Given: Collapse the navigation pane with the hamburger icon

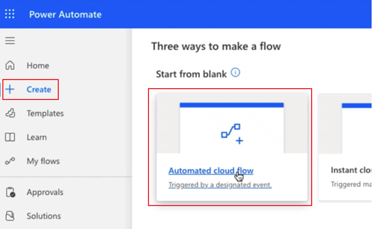Looking at the screenshot, I should point(10,41).
